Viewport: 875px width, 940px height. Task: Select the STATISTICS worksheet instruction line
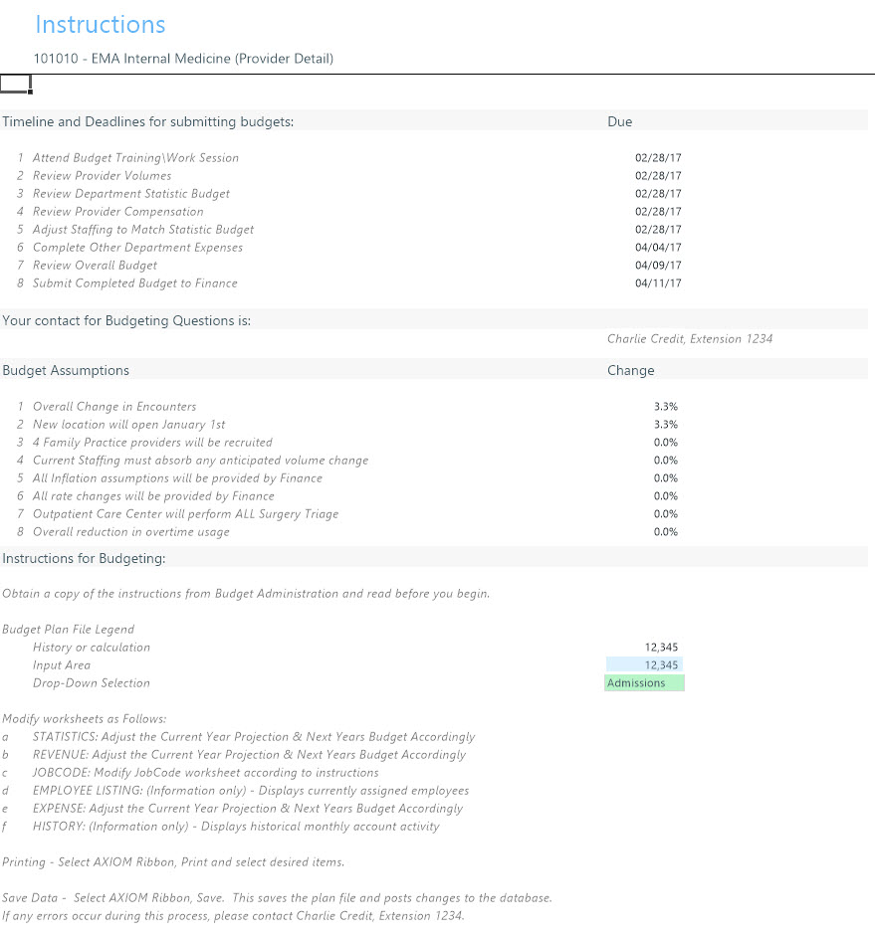pos(254,737)
